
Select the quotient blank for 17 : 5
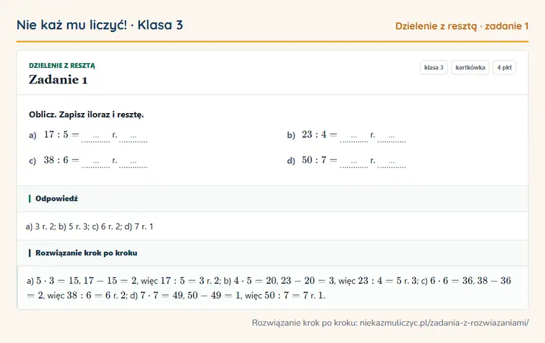[x=95, y=137]
